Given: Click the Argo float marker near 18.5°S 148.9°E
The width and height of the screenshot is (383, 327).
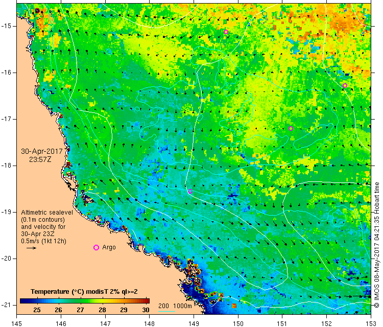Looking at the screenshot, I should [190, 192].
